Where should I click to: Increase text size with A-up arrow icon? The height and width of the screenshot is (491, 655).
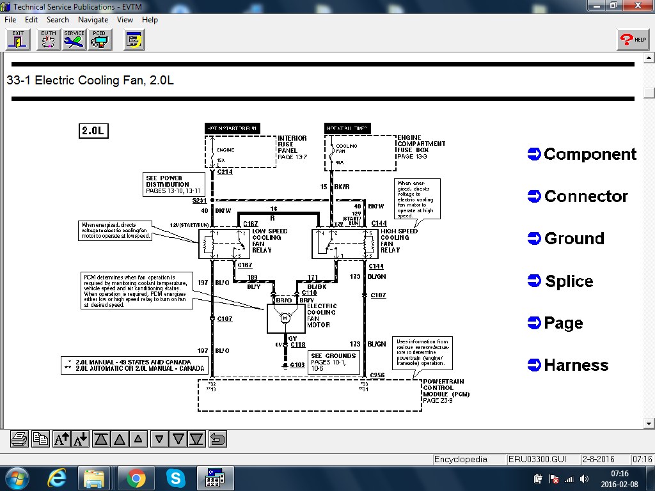pos(61,439)
